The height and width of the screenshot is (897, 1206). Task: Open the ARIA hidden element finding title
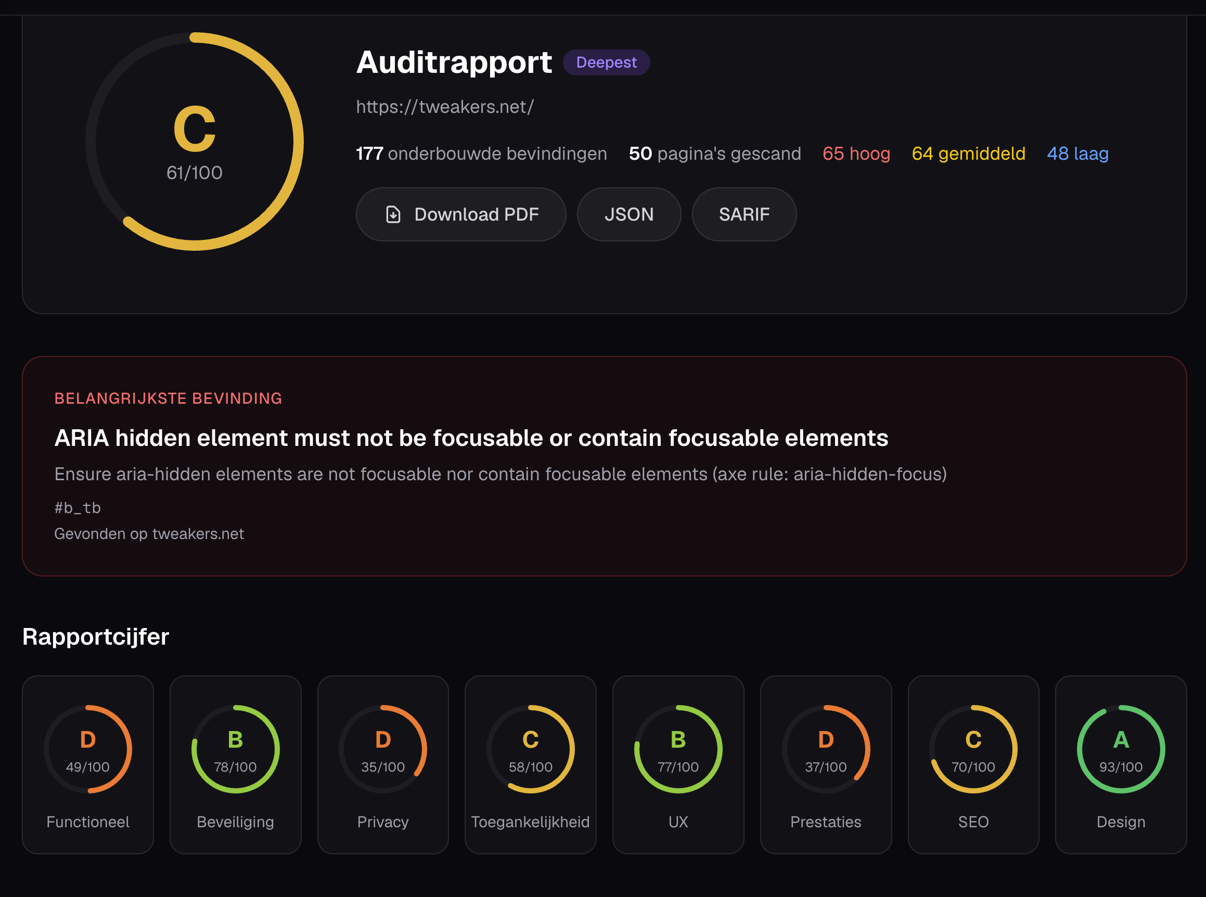(471, 438)
